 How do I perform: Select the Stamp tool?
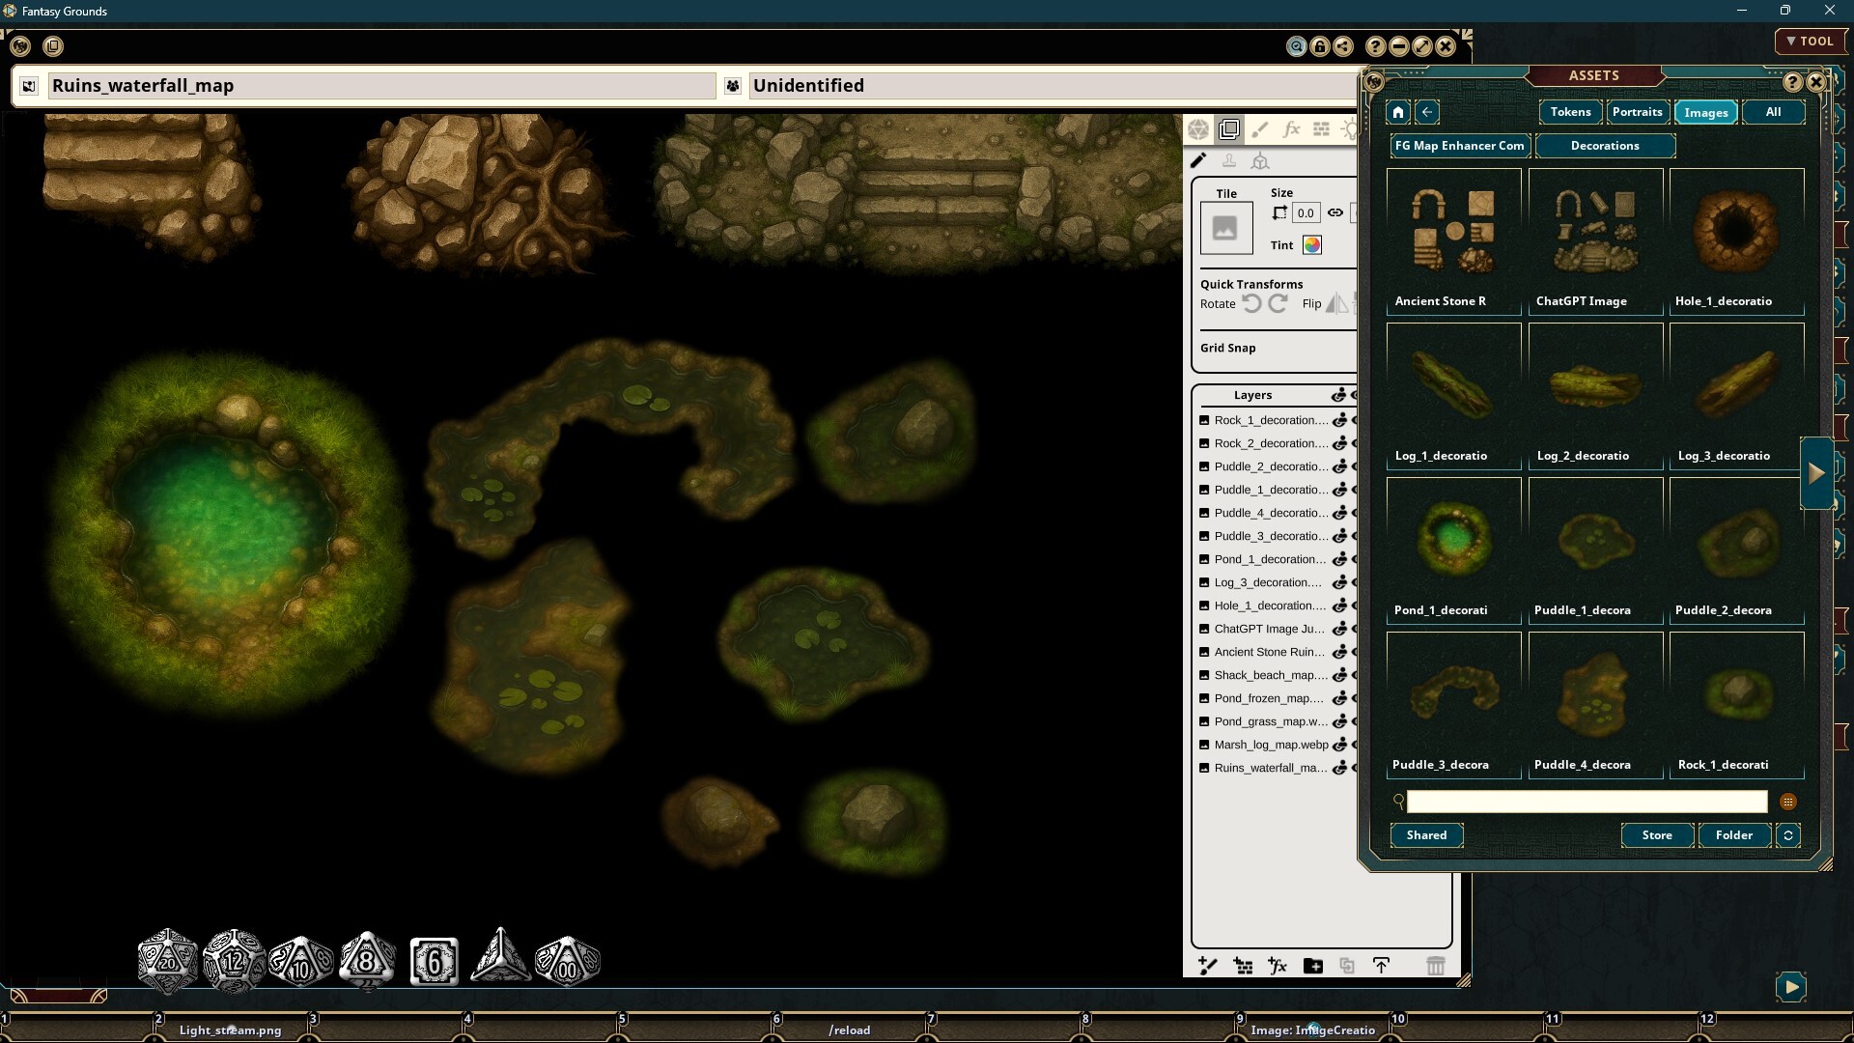[x=1229, y=160]
